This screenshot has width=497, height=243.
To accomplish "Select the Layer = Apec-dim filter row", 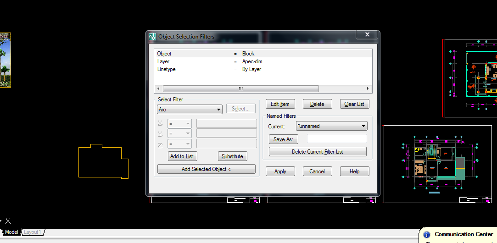I will pyautogui.click(x=263, y=61).
